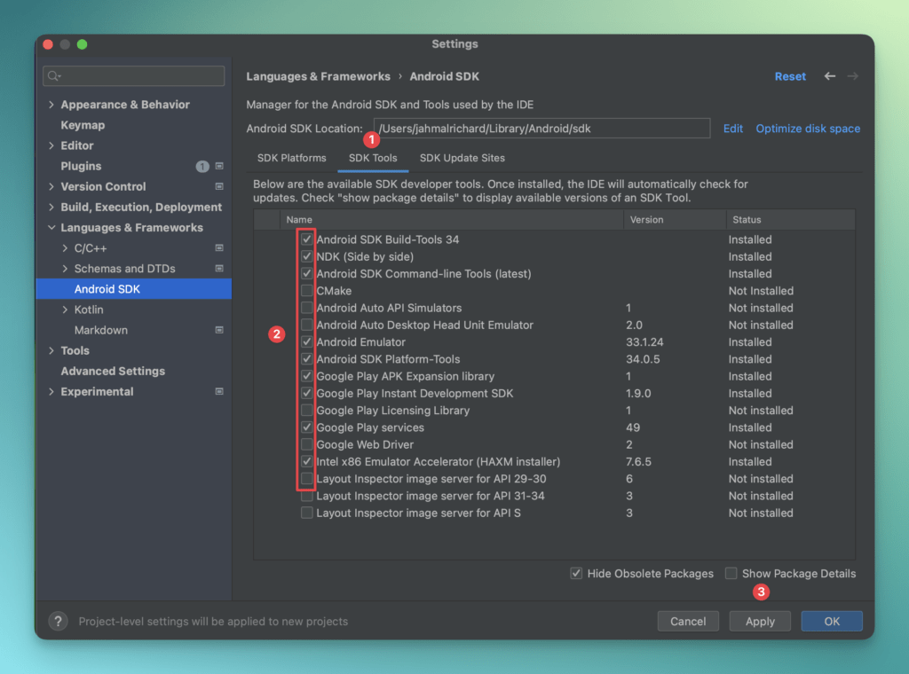Uncheck Google Play services

click(306, 427)
